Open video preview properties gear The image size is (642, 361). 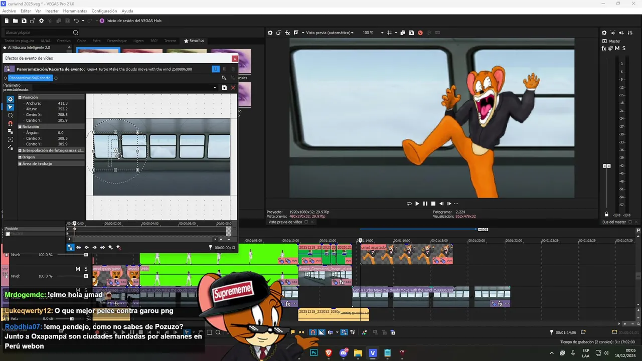click(270, 33)
